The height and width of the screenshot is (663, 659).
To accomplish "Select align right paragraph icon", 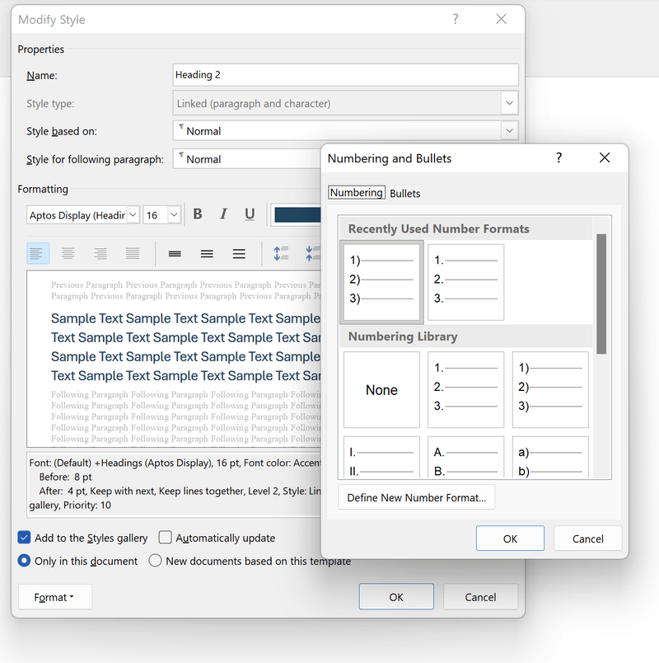I will coord(100,253).
